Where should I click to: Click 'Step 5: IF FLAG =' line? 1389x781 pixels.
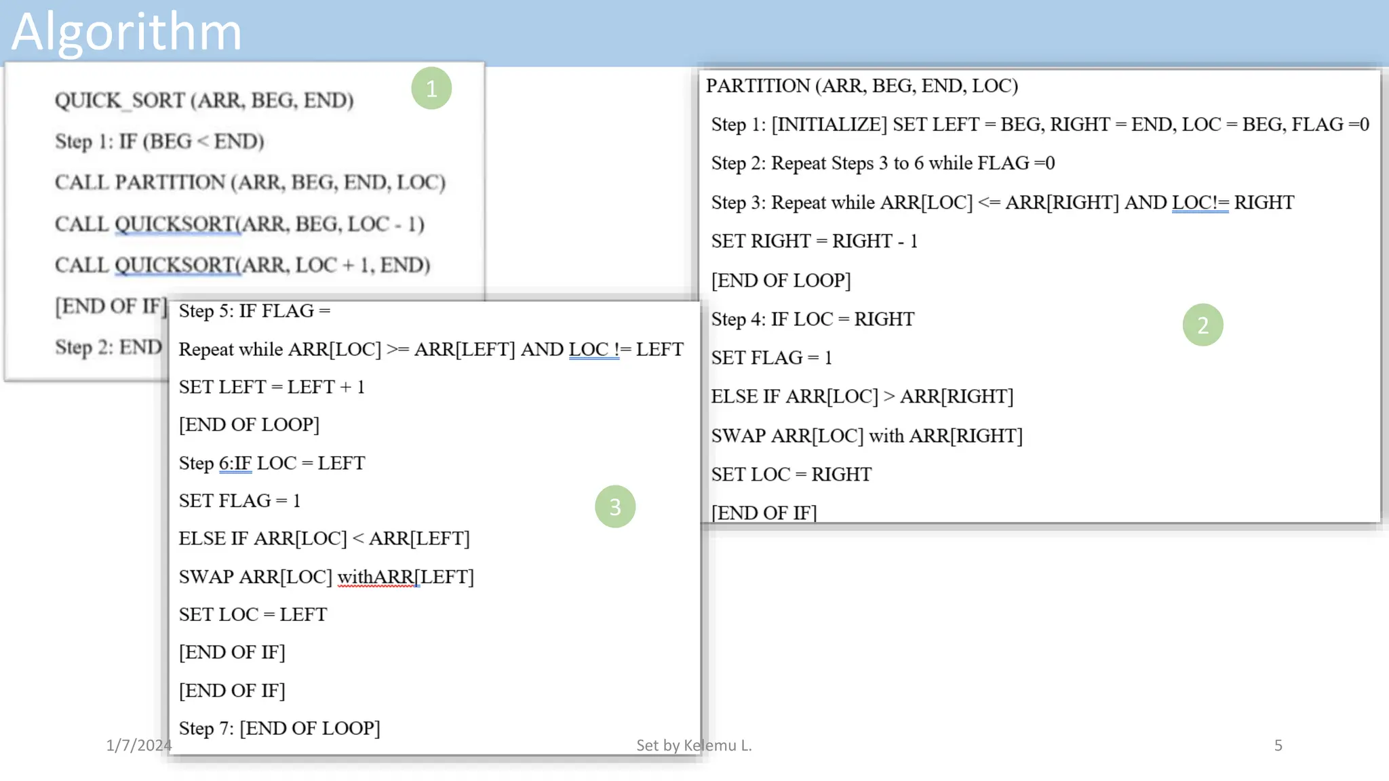pos(254,311)
